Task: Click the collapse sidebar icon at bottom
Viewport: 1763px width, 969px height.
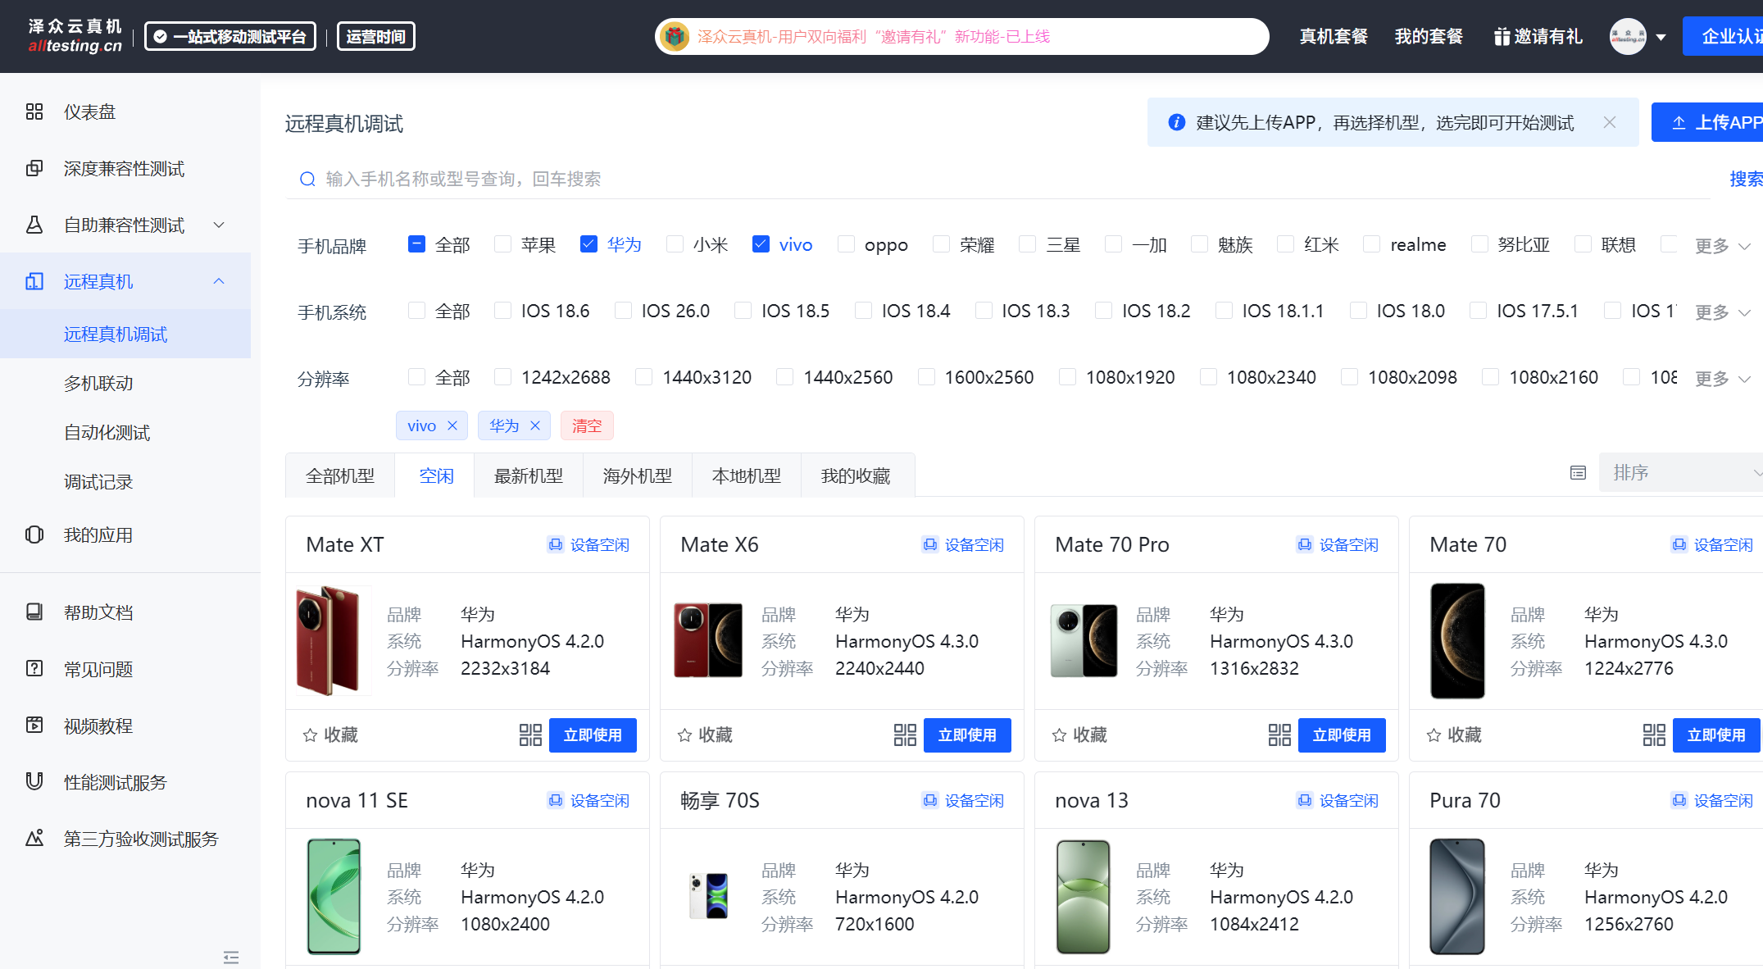Action: point(231,957)
